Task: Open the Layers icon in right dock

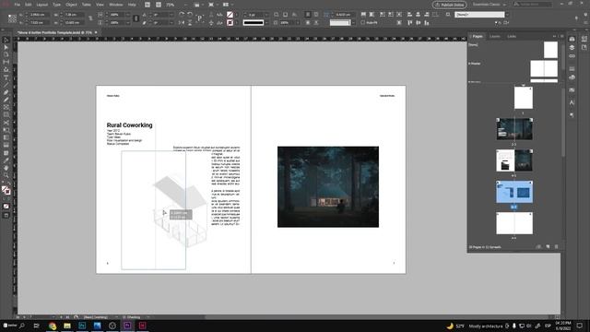Action: point(572,47)
